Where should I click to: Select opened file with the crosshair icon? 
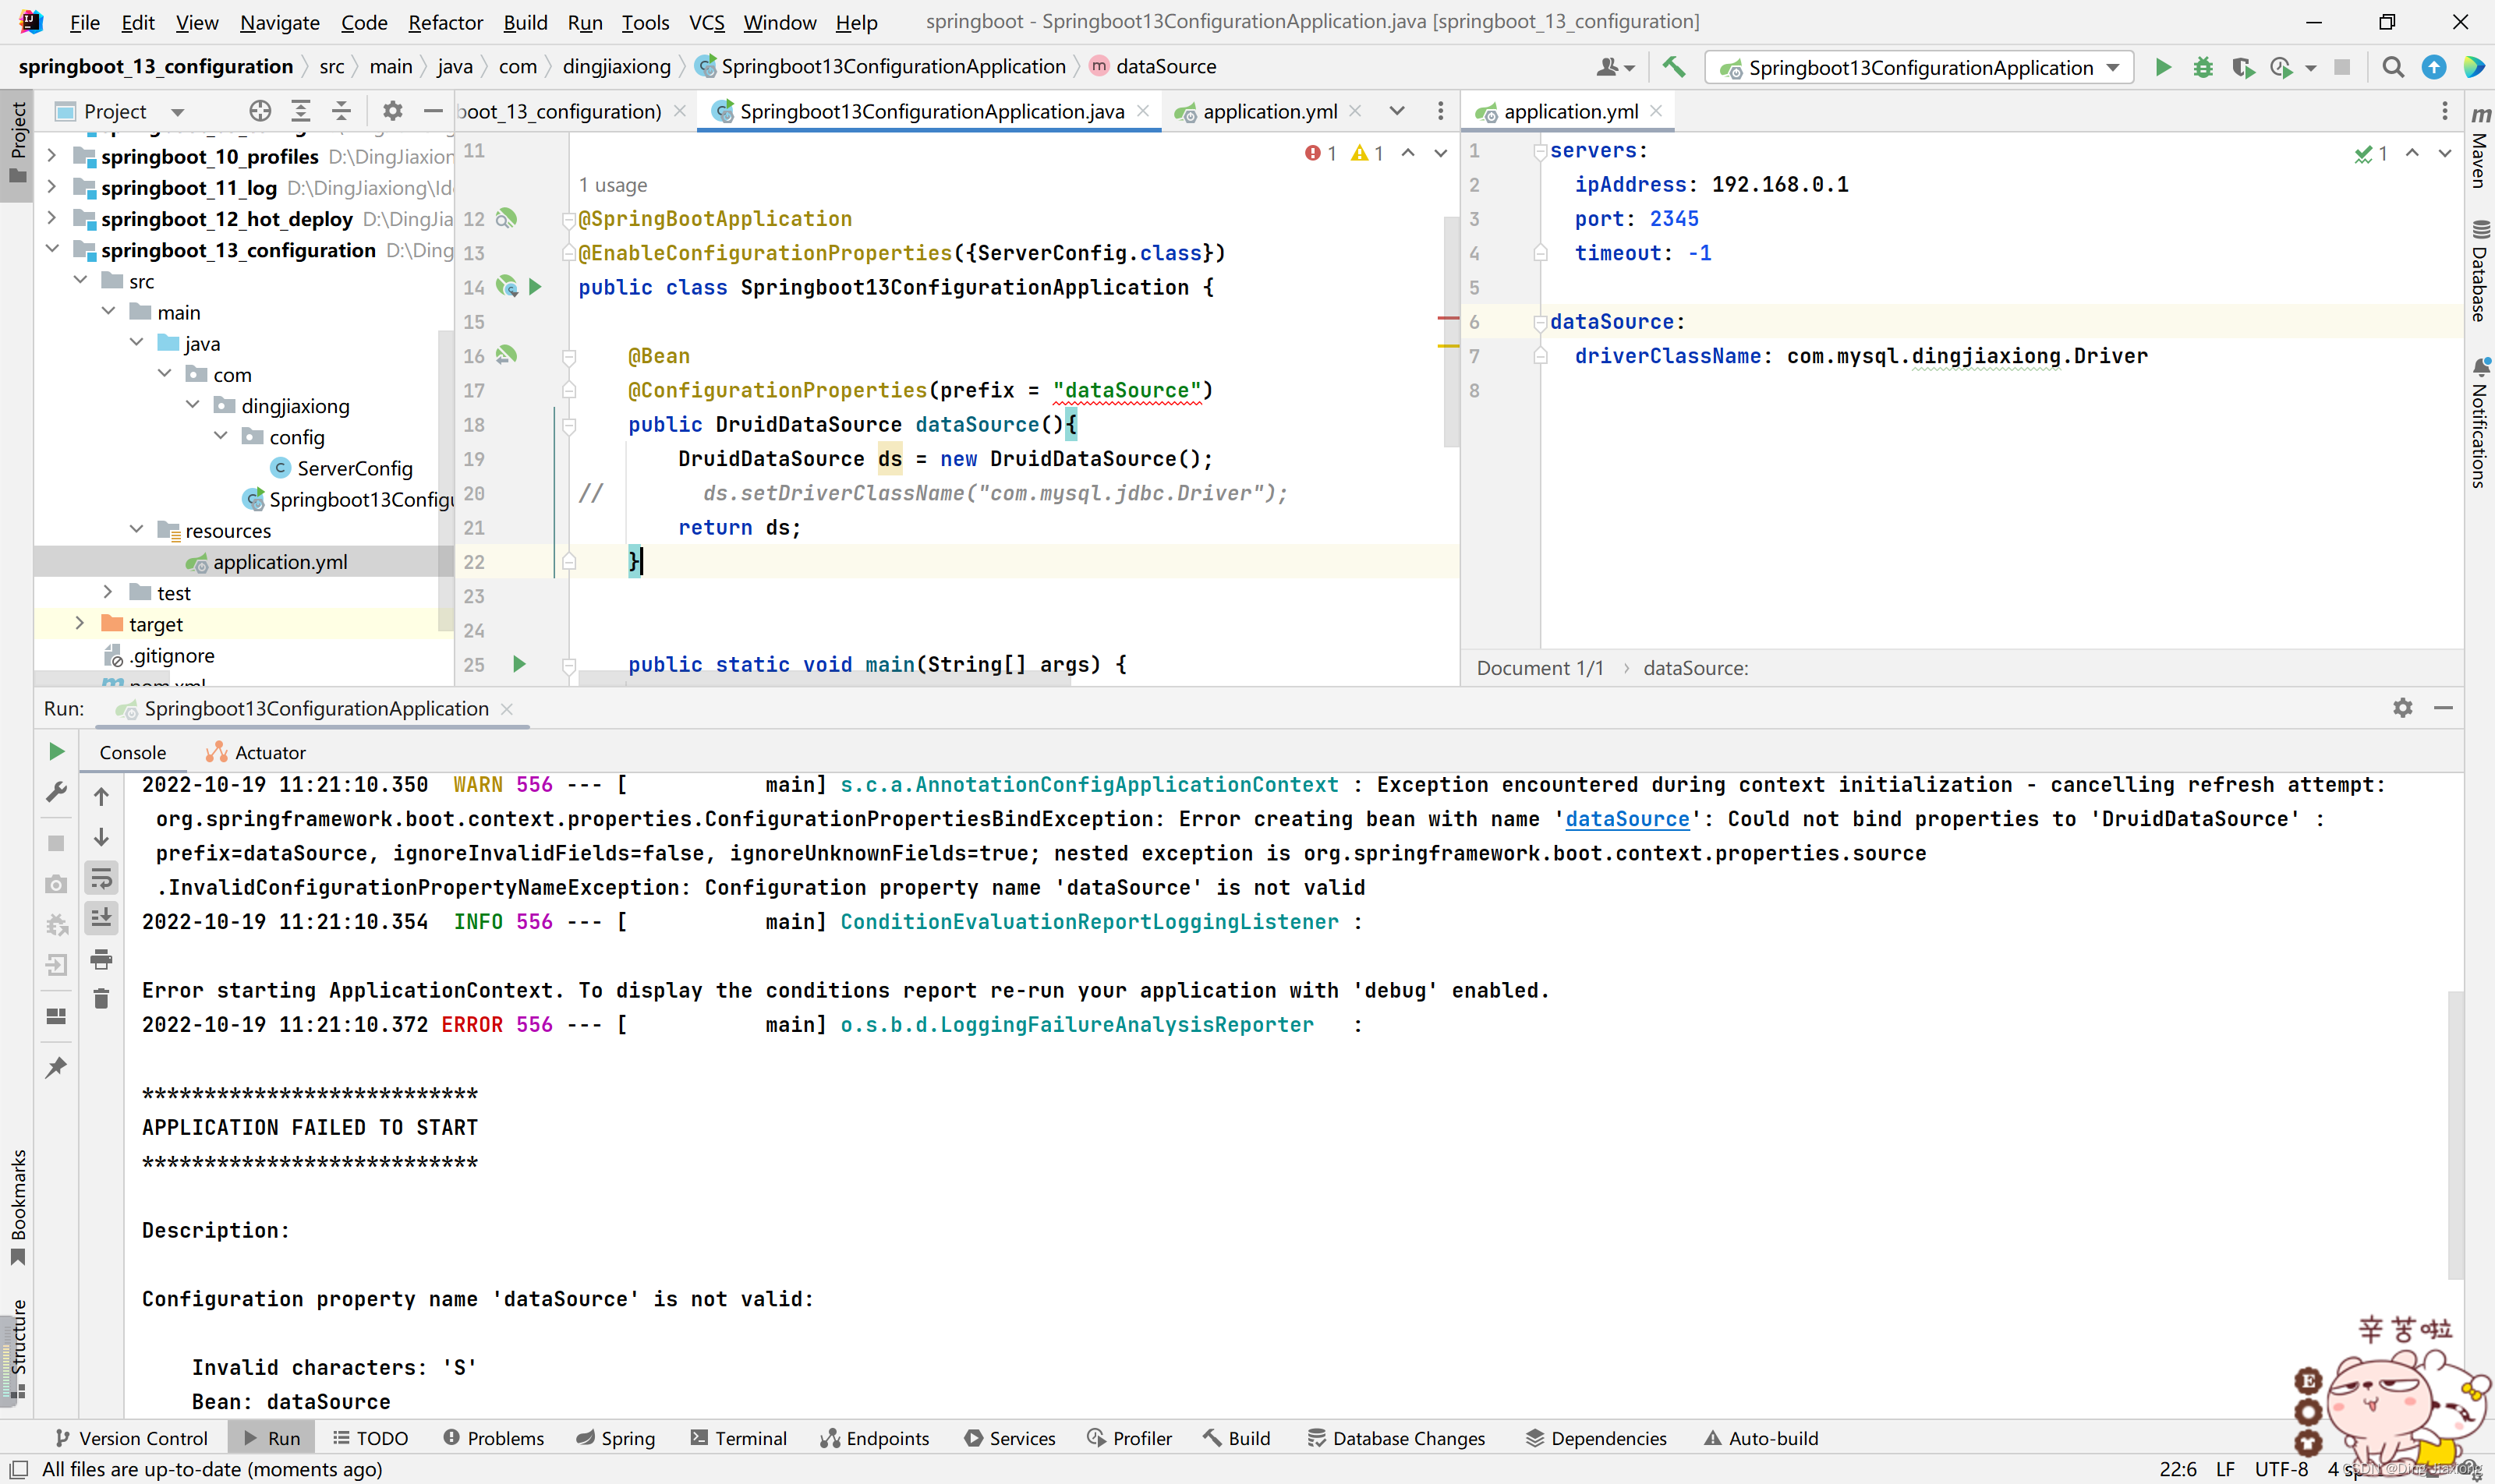(x=260, y=111)
